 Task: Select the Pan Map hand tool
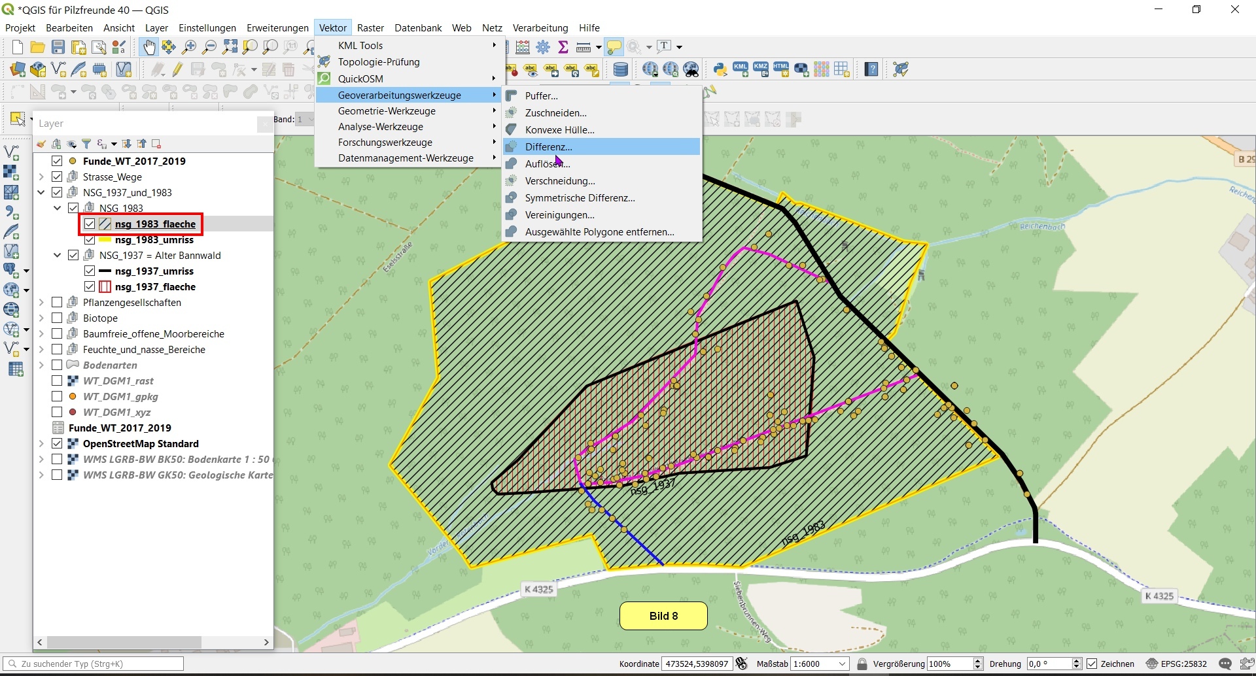pos(149,47)
